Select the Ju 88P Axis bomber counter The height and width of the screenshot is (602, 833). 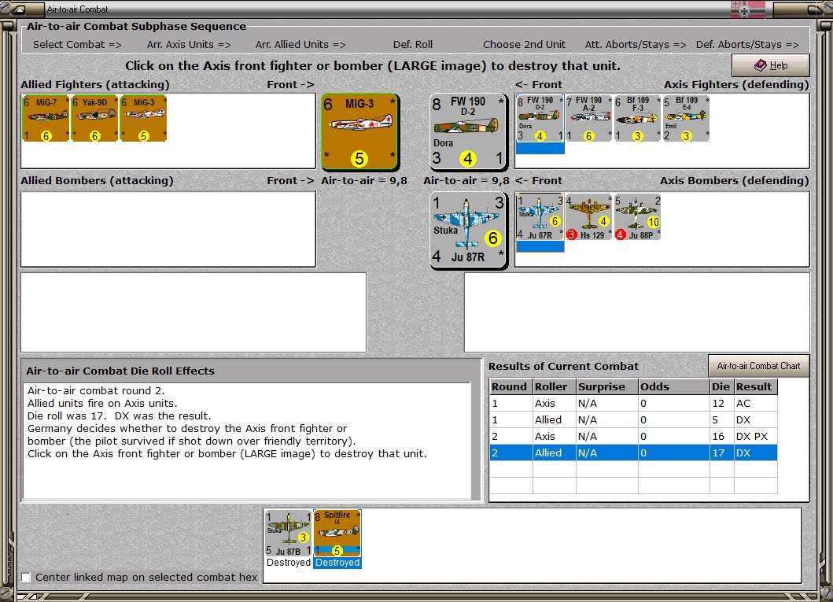[x=637, y=216]
